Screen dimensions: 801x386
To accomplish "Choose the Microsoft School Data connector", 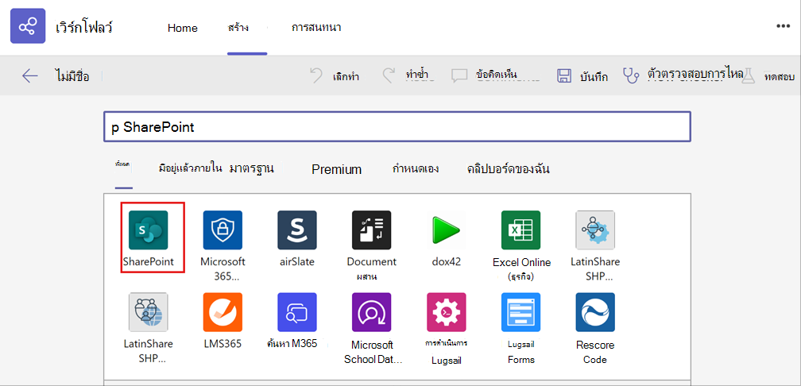I will coord(372,312).
